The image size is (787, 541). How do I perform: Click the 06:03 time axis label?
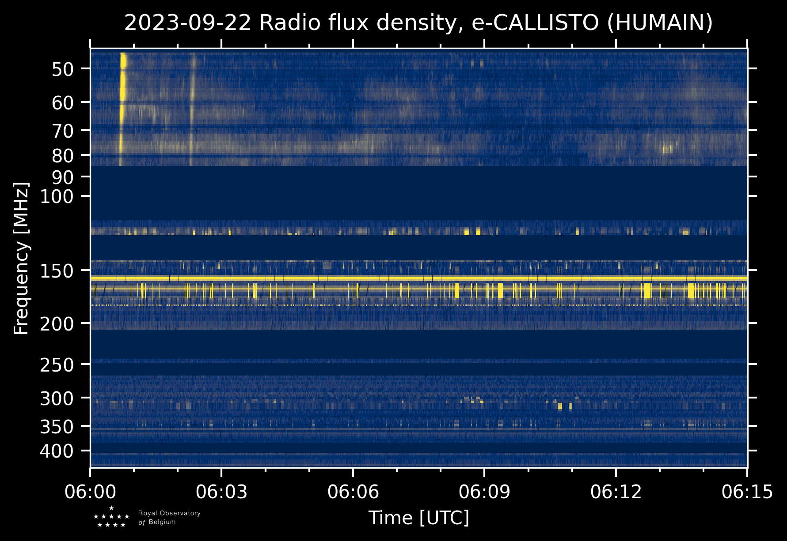click(x=221, y=492)
